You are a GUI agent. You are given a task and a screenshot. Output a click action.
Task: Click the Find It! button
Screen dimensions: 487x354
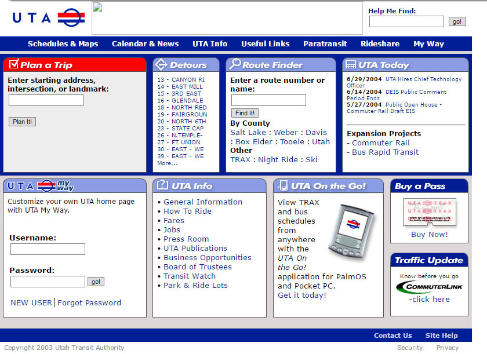point(245,113)
